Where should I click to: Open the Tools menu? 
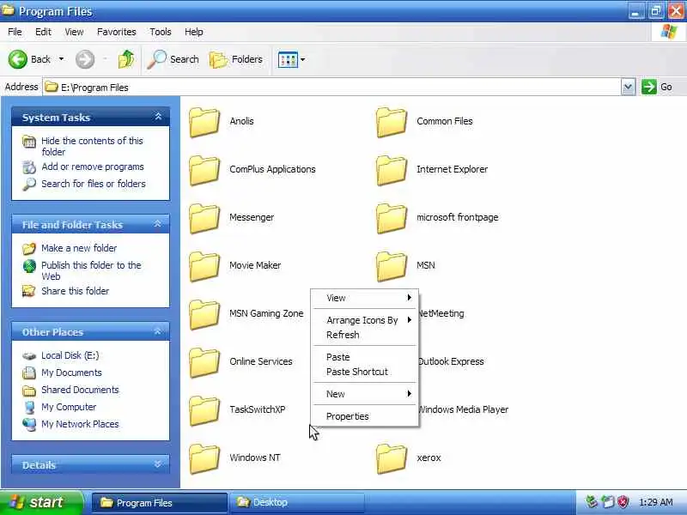coord(161,32)
